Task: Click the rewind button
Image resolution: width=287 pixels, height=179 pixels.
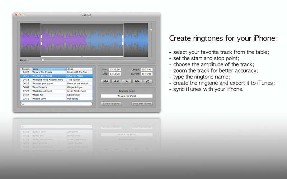Action: point(116,81)
